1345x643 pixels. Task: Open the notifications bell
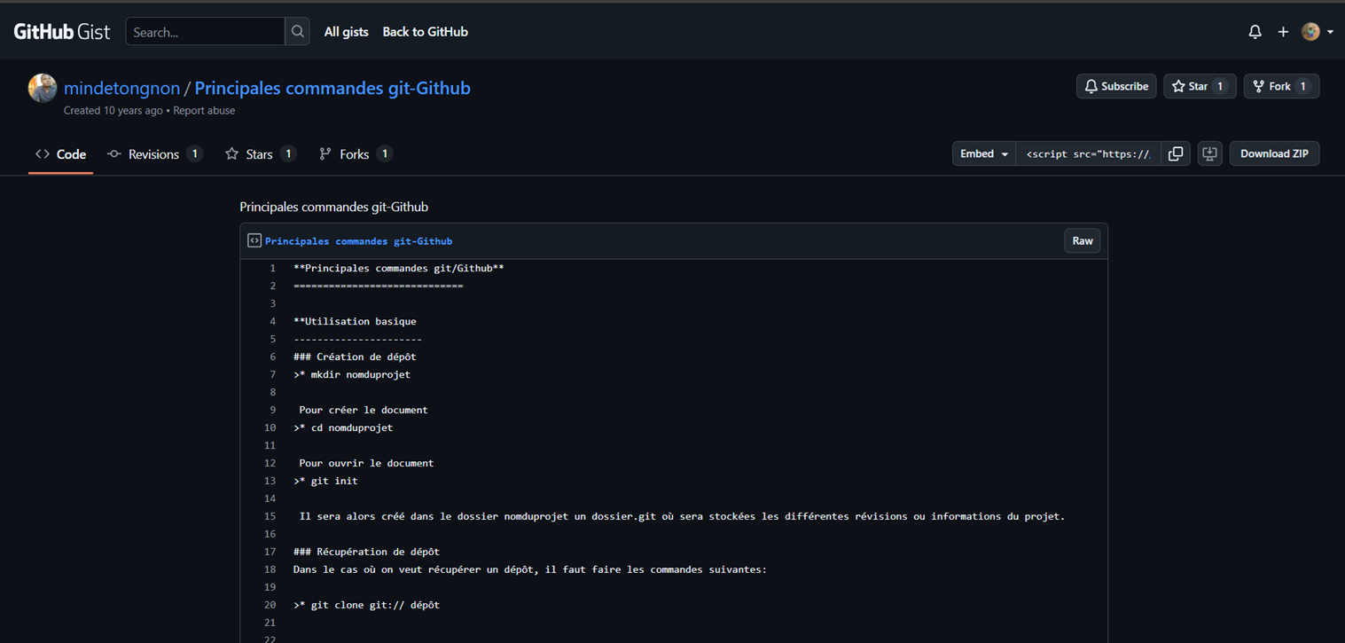click(1255, 32)
